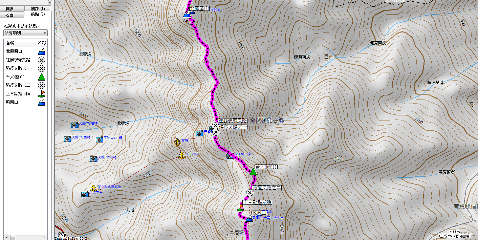The height and width of the screenshot is (240, 478).
Task: Click the flag symbol for 上三點指示牌
Action: [x=41, y=94]
